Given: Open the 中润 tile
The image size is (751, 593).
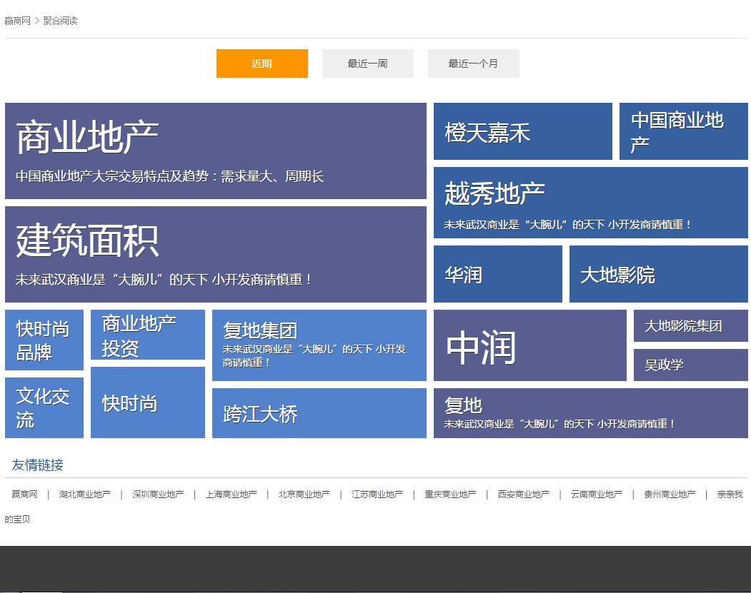Looking at the screenshot, I should [x=529, y=345].
